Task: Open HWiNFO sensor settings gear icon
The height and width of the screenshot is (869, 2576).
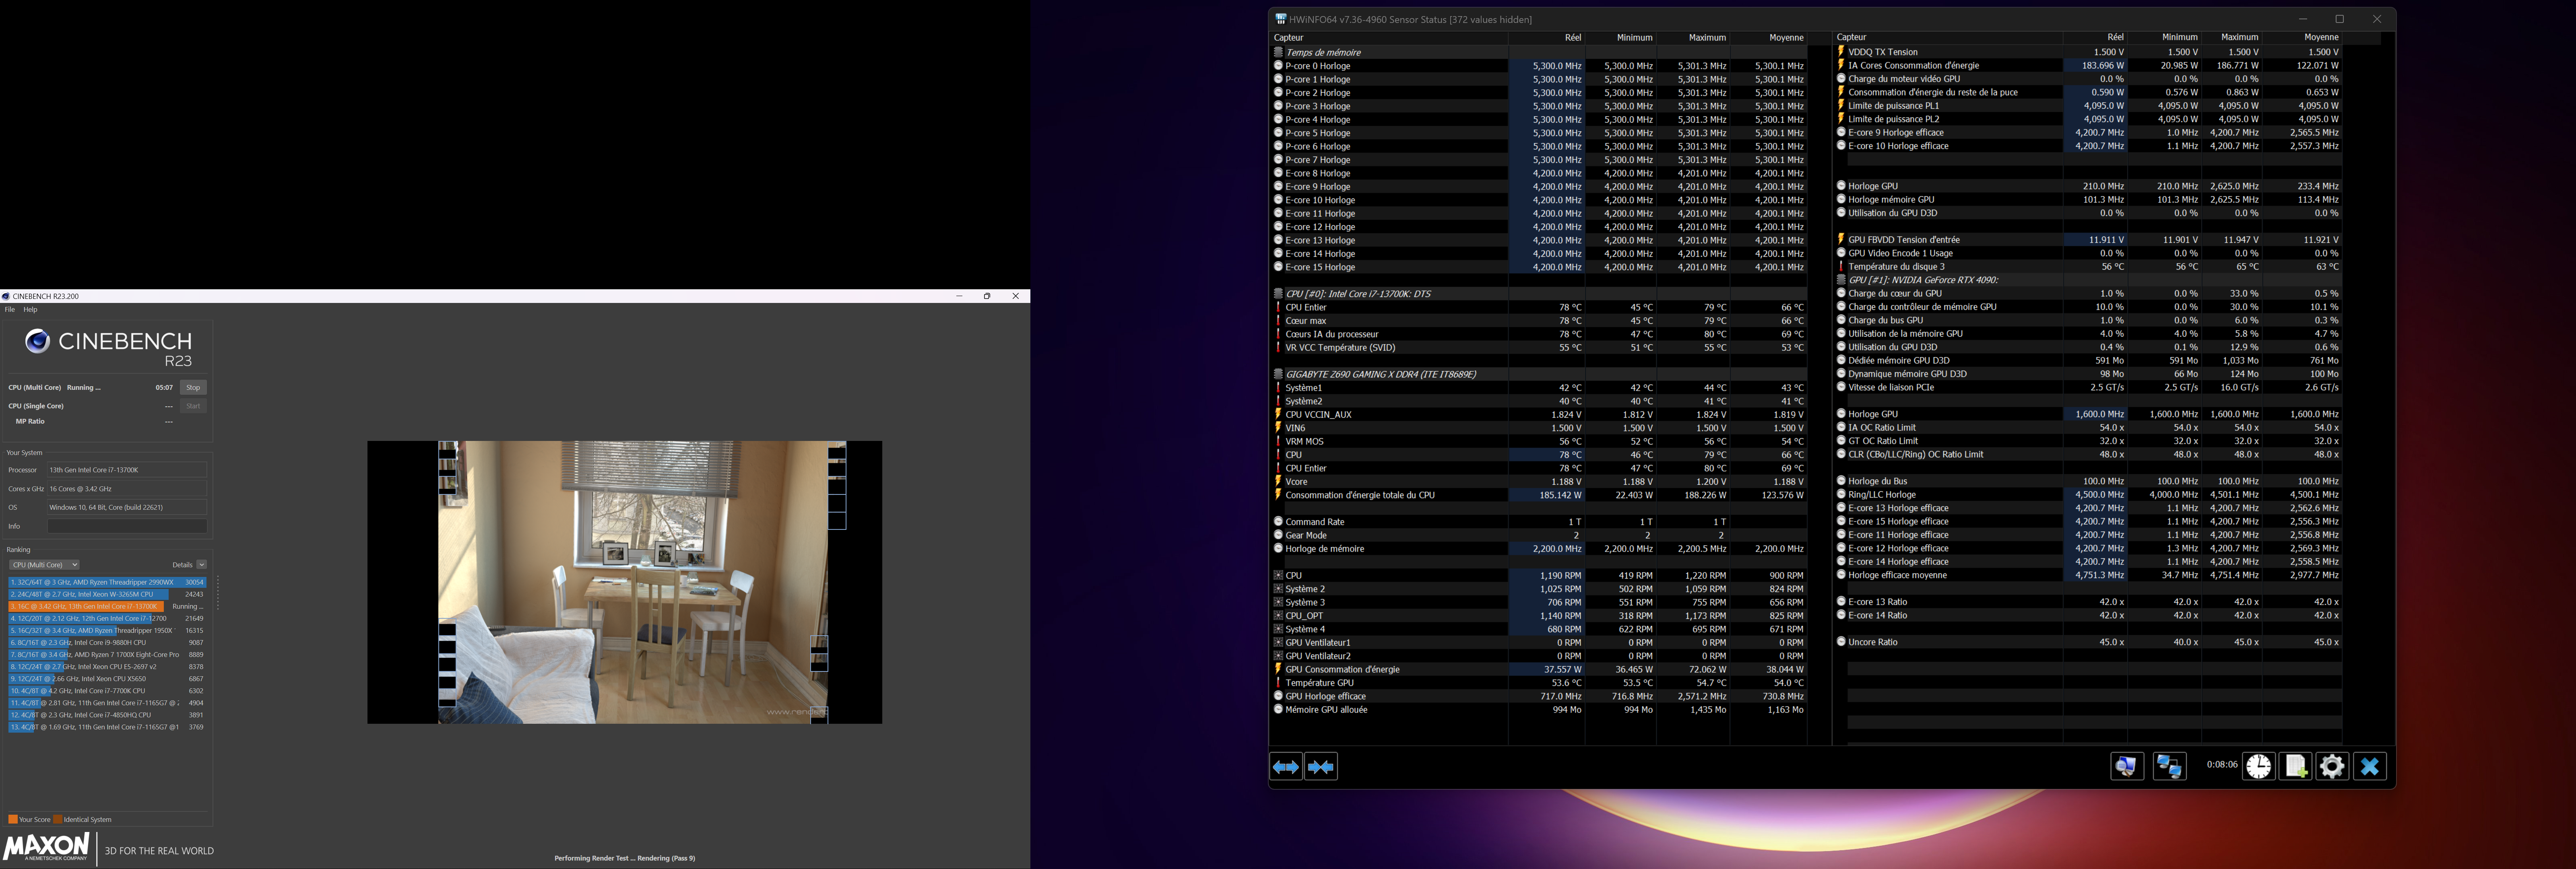Action: coord(2332,767)
